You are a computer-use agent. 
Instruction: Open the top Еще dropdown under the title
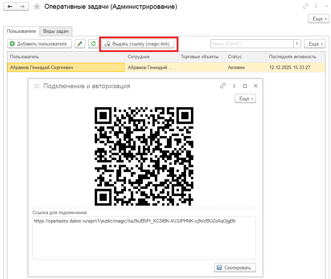318,18
